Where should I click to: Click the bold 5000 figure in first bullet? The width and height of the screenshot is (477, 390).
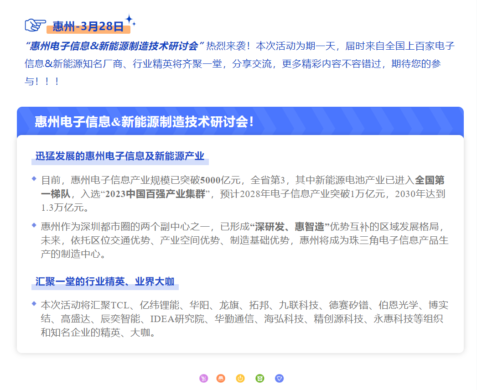210,180
